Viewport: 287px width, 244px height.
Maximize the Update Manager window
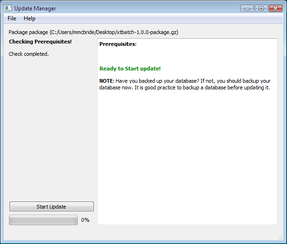click(x=260, y=8)
